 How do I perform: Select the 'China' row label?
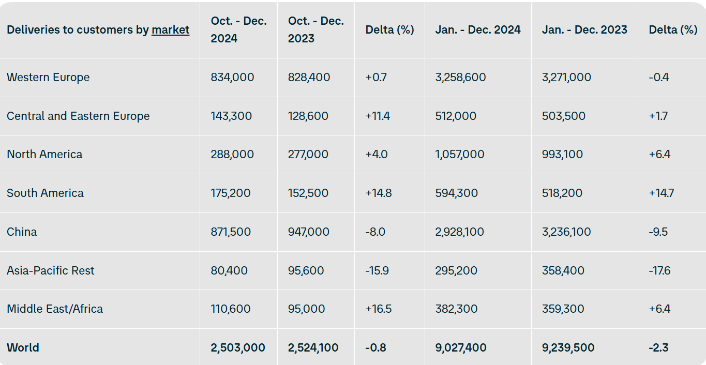(x=22, y=232)
